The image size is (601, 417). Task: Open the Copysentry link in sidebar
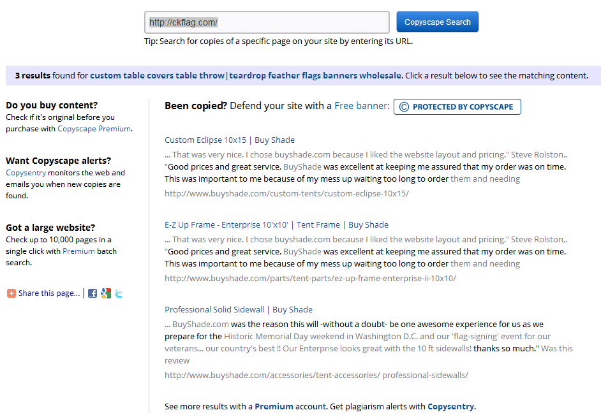click(26, 173)
